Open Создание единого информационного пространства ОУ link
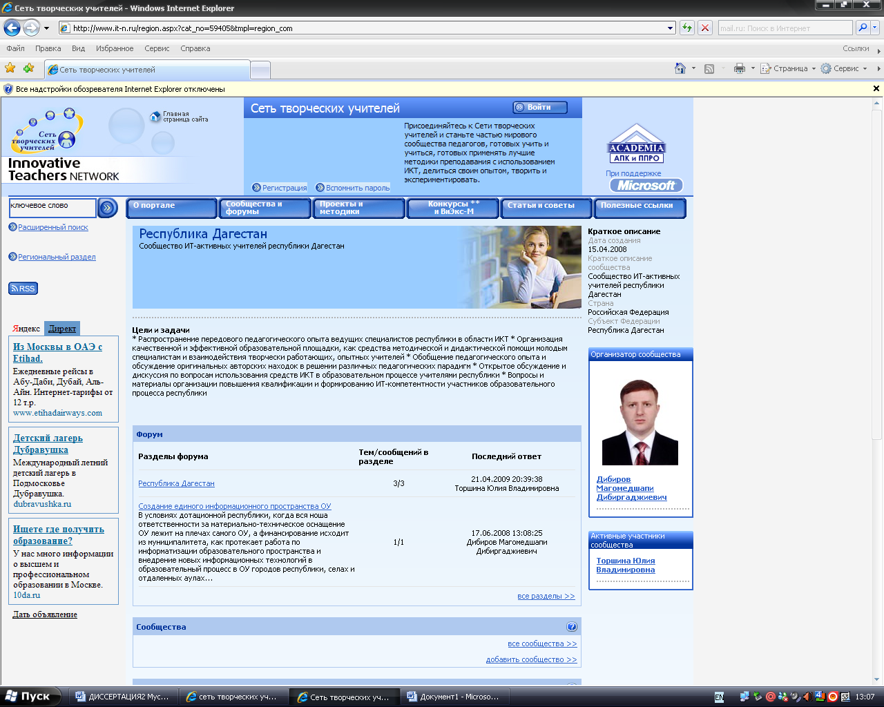The image size is (884, 707). click(235, 506)
